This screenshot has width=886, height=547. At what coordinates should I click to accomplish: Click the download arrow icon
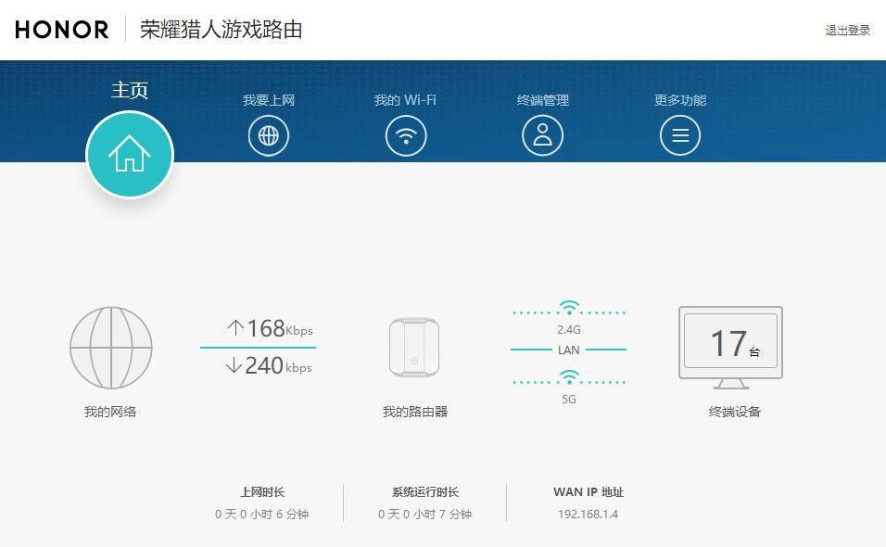point(234,365)
